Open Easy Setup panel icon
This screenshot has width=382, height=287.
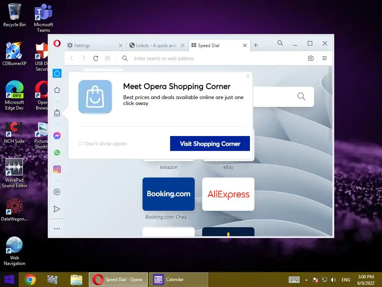coord(325,58)
